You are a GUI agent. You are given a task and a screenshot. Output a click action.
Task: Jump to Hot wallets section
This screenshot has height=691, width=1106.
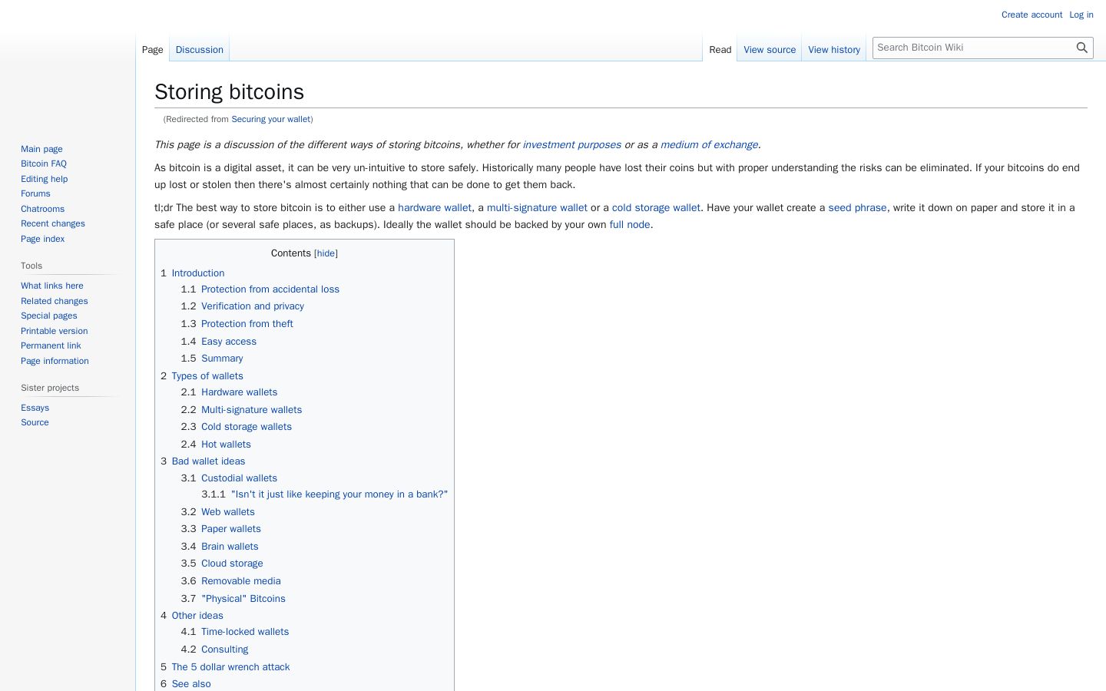click(x=226, y=444)
